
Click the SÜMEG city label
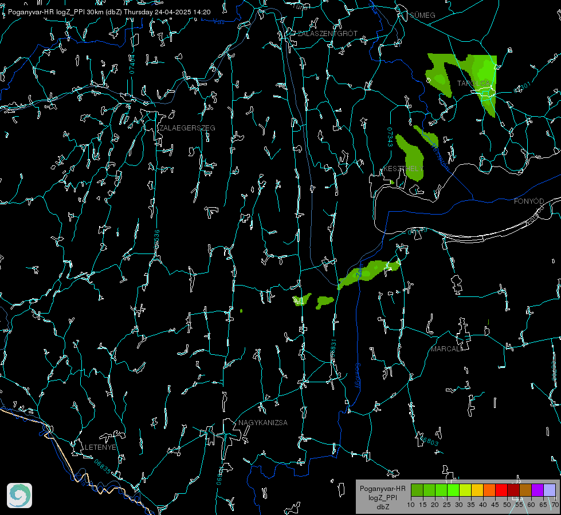(x=422, y=15)
